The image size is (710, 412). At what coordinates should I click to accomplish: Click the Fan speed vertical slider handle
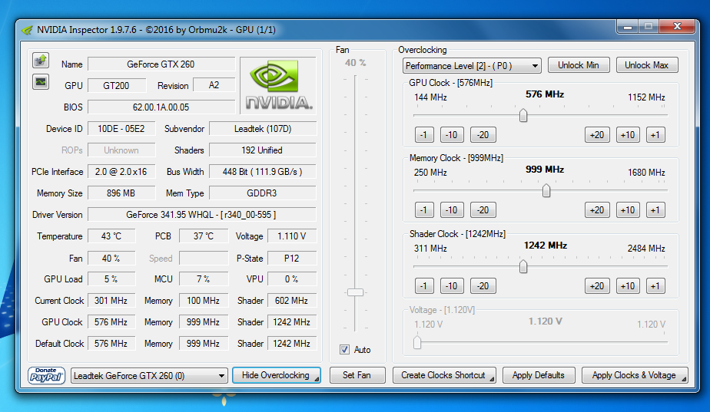pos(356,292)
